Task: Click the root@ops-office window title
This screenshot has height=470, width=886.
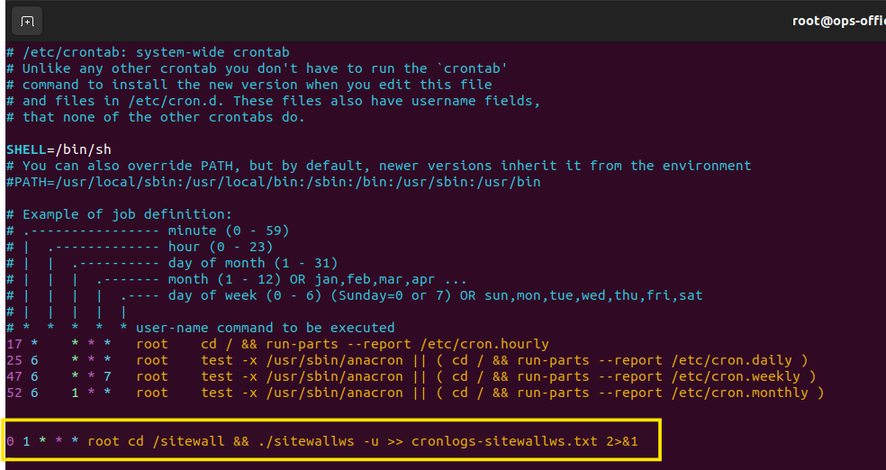Action: pos(838,21)
